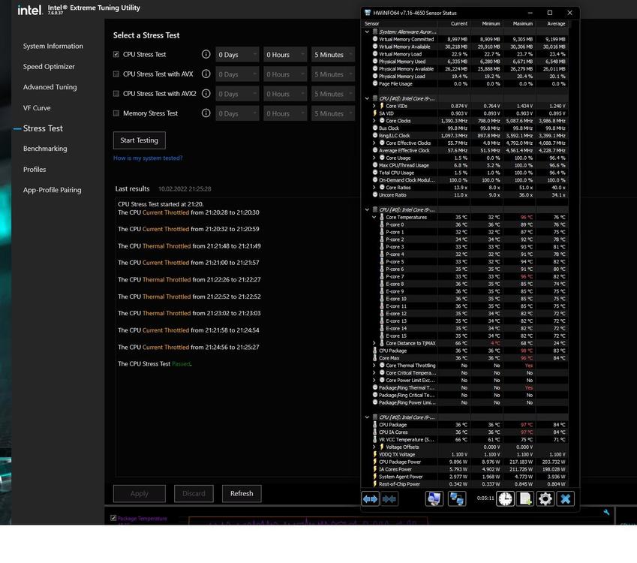Open HWiNFO settings gear icon
637x563 pixels.
545,498
